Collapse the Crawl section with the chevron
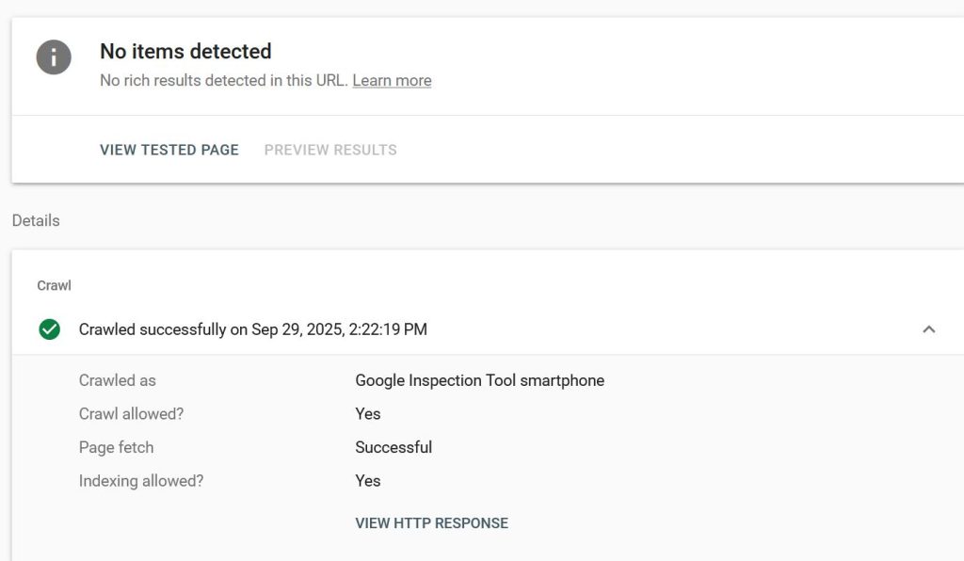Viewport: 964px width, 561px height. (x=928, y=329)
